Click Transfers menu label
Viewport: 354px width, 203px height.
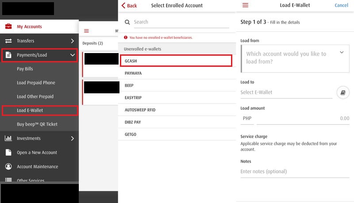(x=26, y=41)
